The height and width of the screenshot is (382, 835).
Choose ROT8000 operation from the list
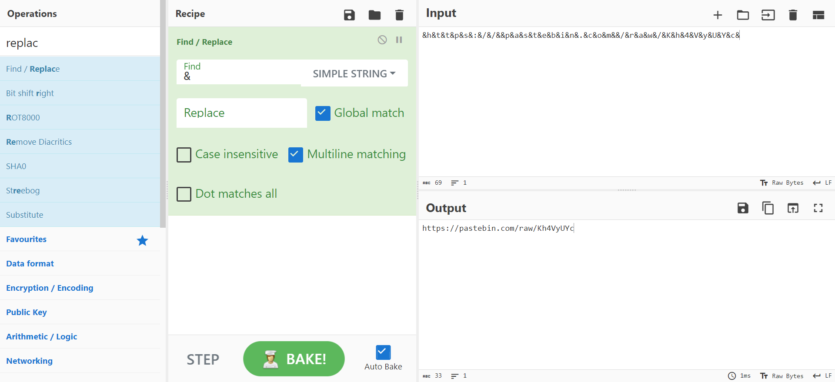(x=23, y=117)
